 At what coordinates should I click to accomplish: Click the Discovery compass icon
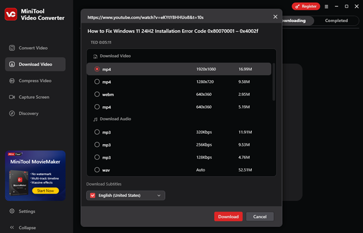[12, 113]
